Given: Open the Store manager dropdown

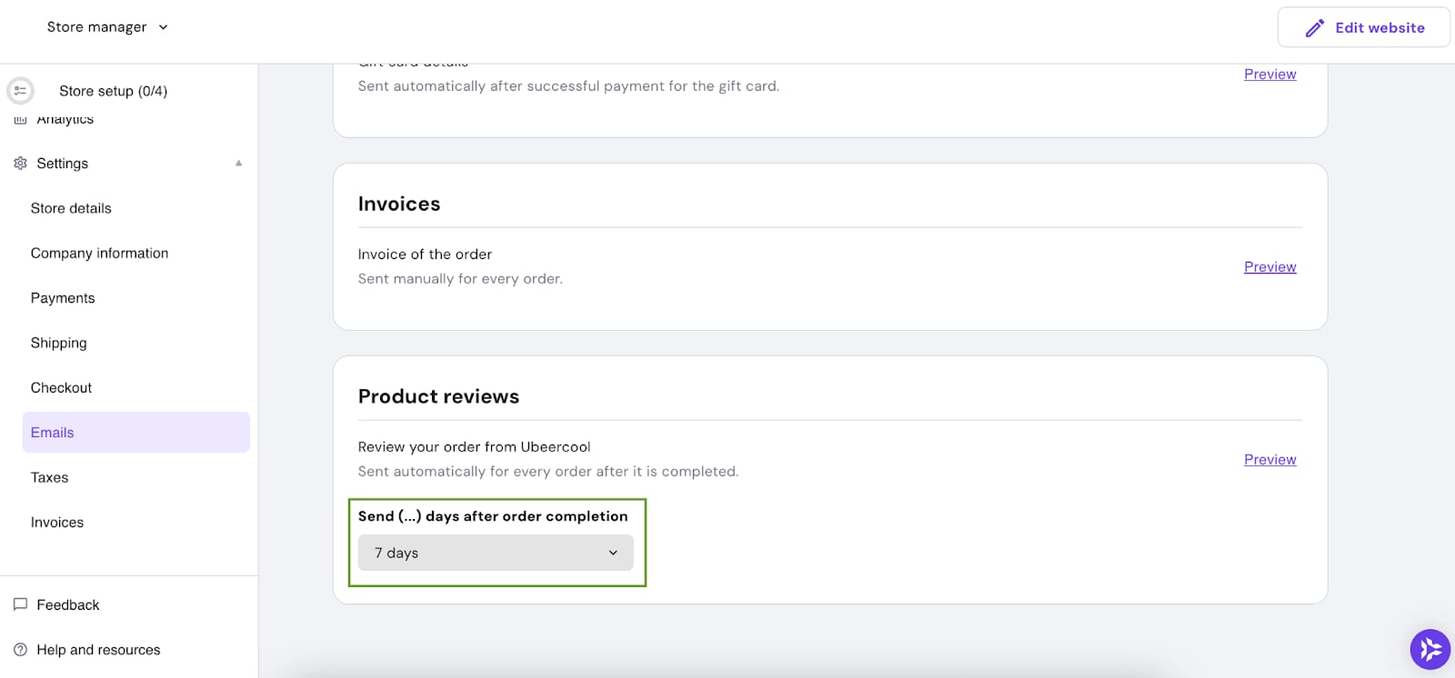Looking at the screenshot, I should (x=107, y=27).
